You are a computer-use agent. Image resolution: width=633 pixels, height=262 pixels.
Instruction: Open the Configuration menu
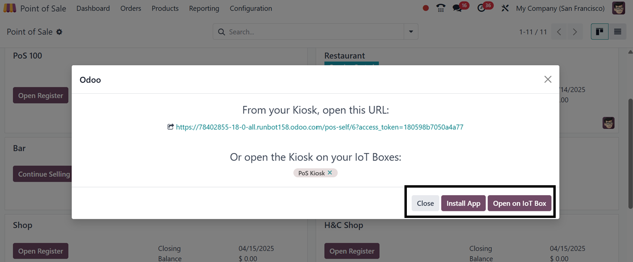[x=251, y=9]
